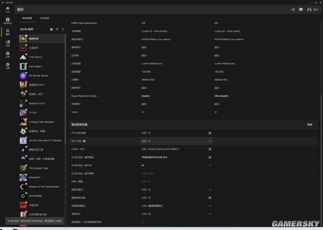323x230 pixels.
Task: Click the bold Quality value
Action: pos(145,96)
